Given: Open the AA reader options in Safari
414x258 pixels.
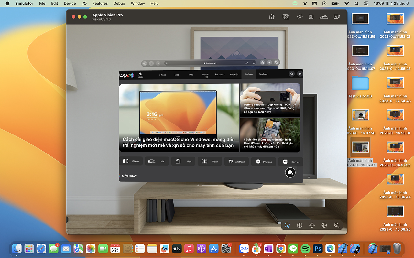Looking at the screenshot, I should point(247,63).
